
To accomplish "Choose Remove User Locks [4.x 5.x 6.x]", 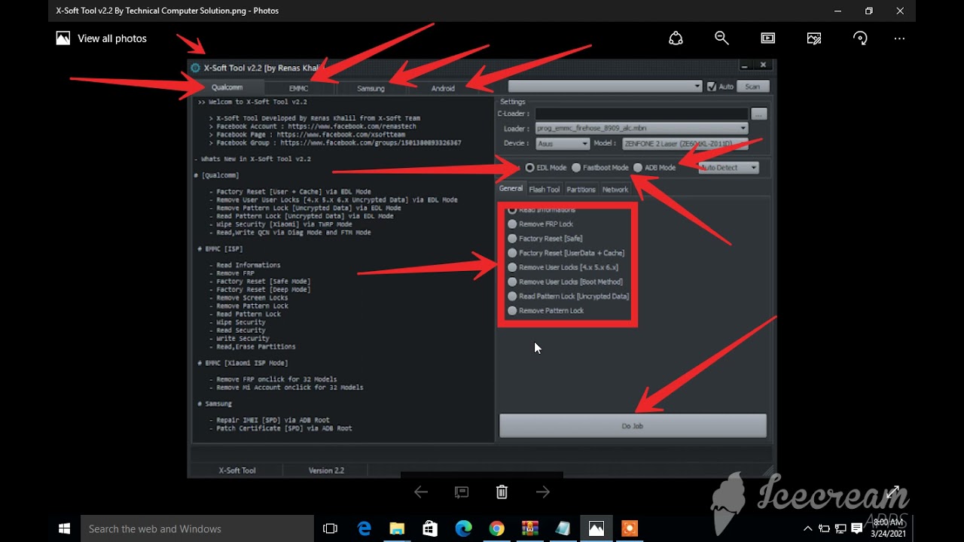I will pos(512,267).
